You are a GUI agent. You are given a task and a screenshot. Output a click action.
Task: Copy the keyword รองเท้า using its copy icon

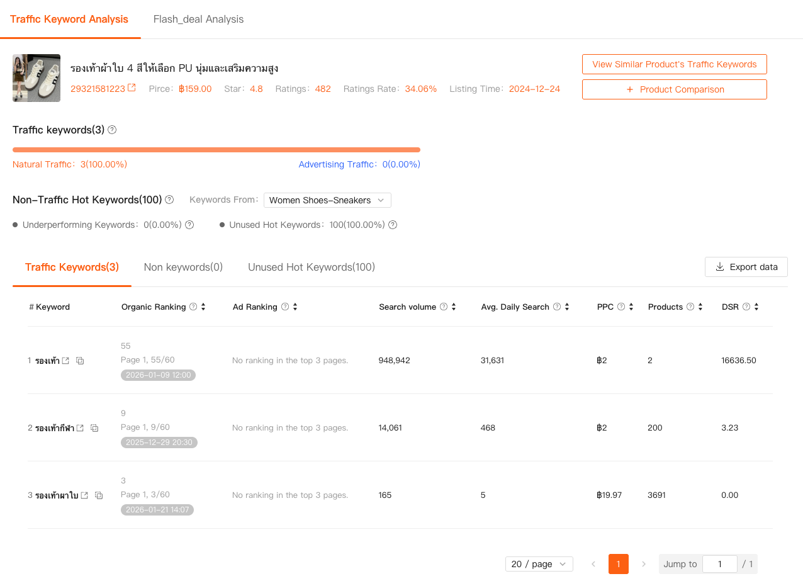tap(79, 361)
